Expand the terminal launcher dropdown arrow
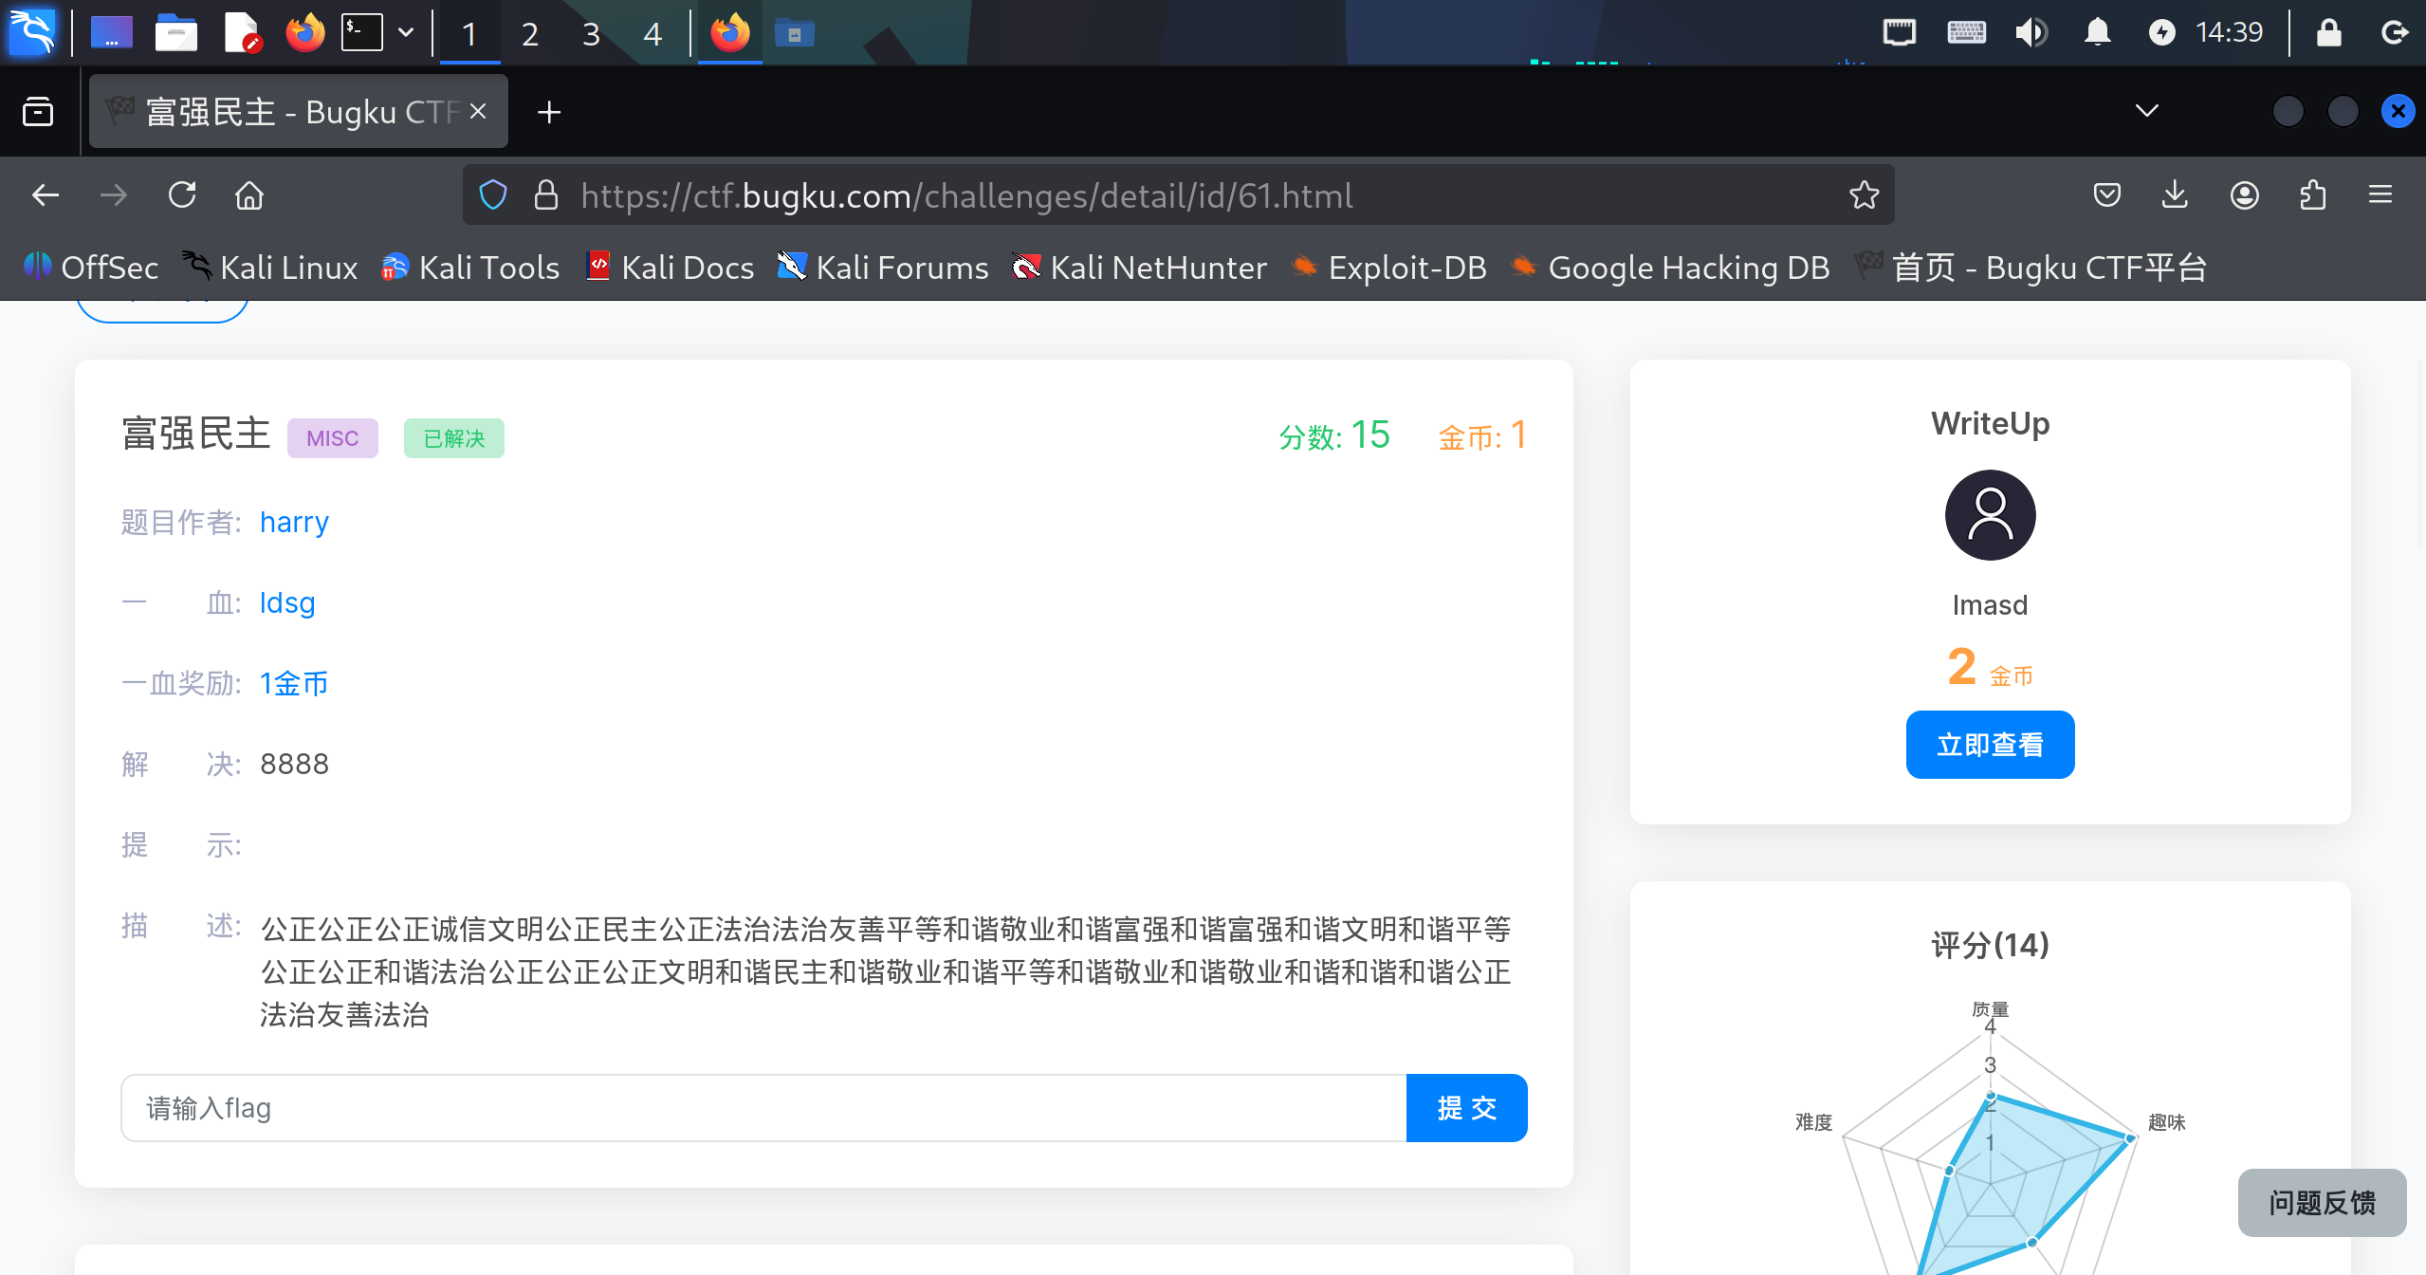 (406, 33)
